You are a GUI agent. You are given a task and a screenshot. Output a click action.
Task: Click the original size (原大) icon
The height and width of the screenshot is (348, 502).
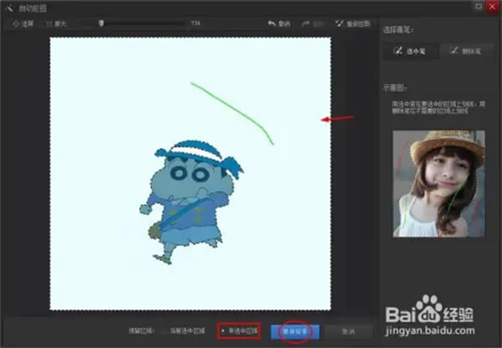[49, 23]
